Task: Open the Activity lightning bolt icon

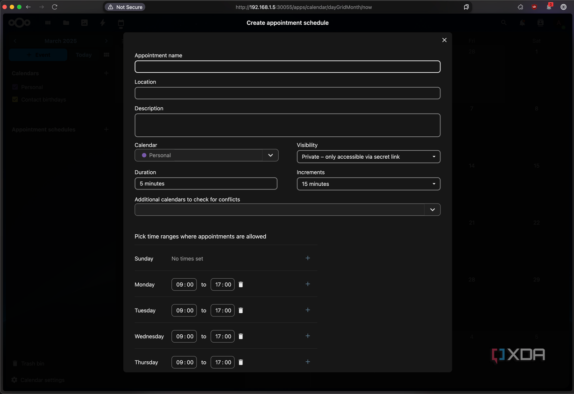Action: 103,22
